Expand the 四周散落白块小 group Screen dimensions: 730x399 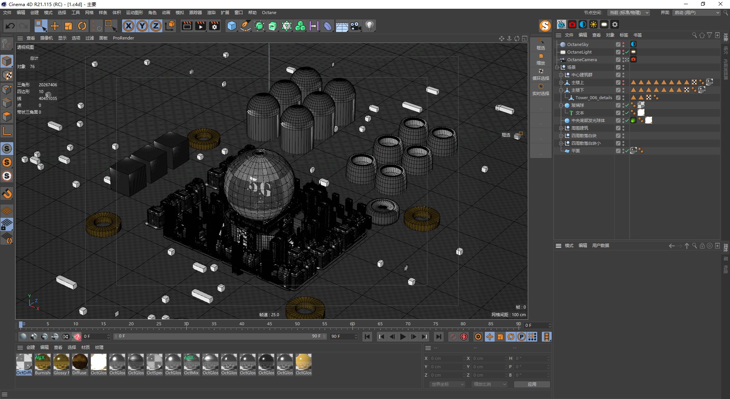pyautogui.click(x=561, y=143)
